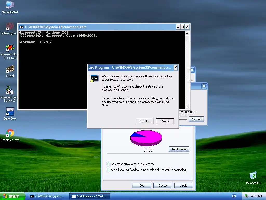Minimize the command.com window
266x200 pixels.
(178, 27)
